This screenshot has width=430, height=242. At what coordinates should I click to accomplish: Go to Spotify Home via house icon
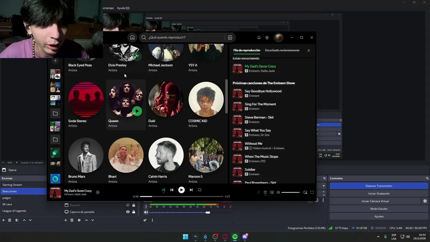coord(132,37)
